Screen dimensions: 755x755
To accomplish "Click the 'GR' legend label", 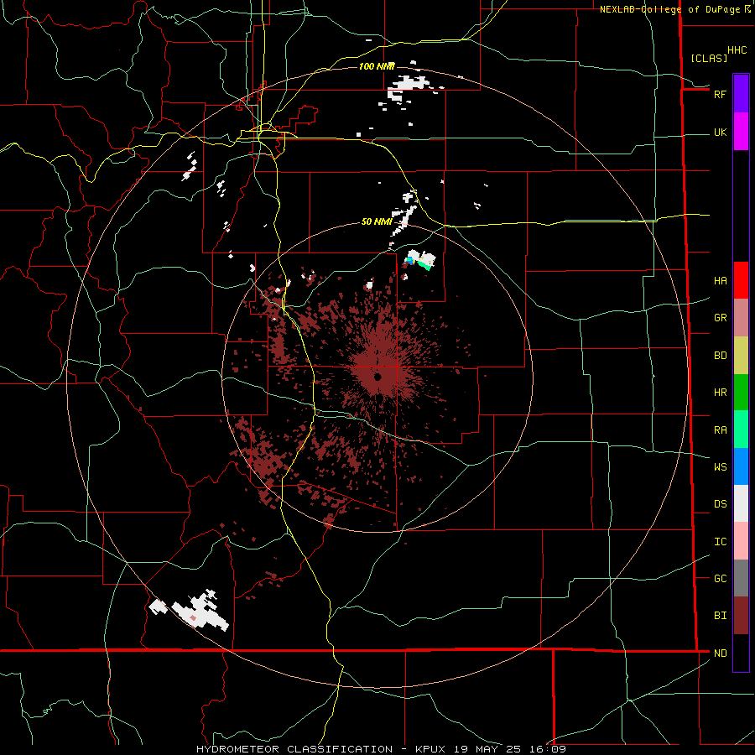I will 720,318.
